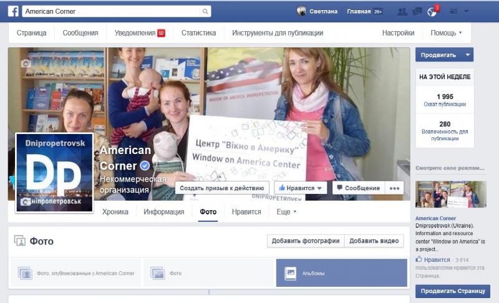Click the 1 995 Охват публикации stat

[x=445, y=100]
